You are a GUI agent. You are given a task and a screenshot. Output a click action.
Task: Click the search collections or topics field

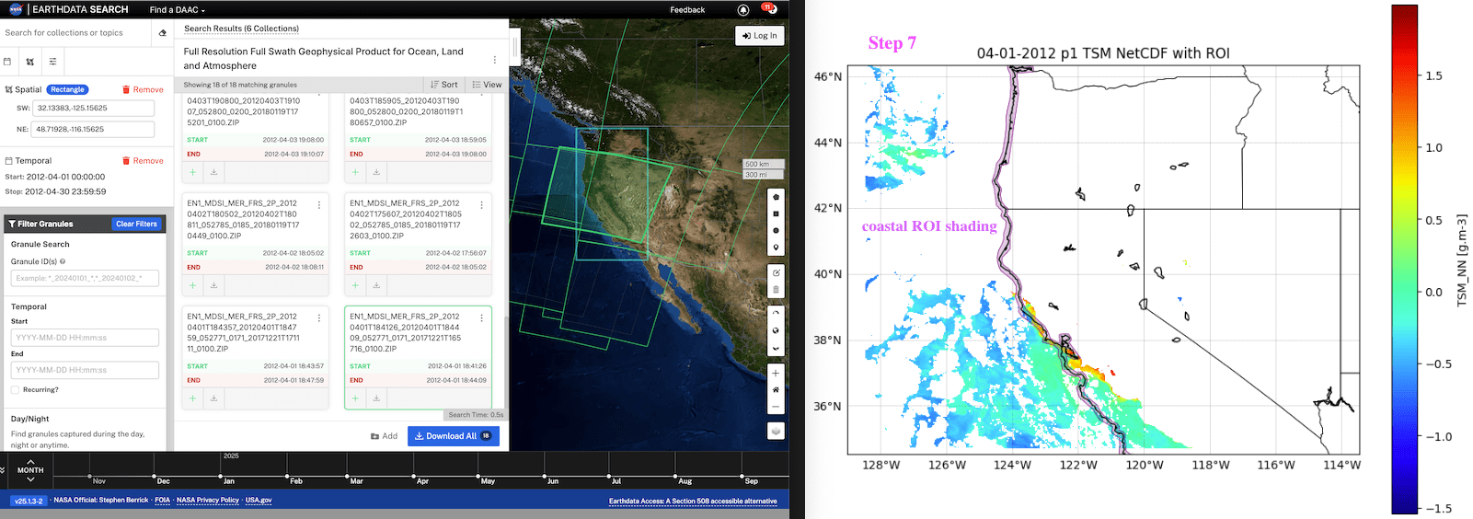click(x=75, y=33)
